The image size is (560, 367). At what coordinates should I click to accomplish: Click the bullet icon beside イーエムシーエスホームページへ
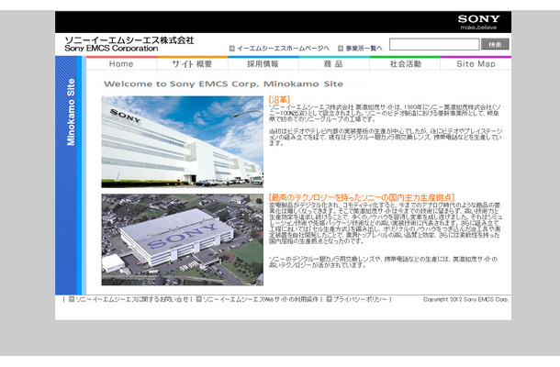pos(231,49)
